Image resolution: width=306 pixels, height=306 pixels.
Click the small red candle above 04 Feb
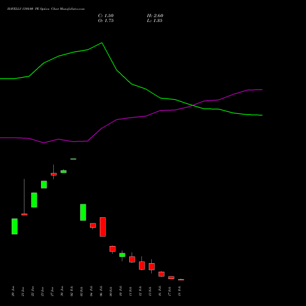click(93, 225)
